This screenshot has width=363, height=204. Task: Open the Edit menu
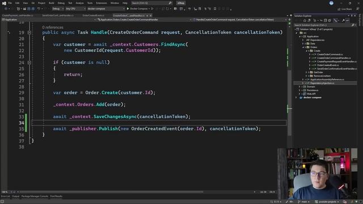click(18, 3)
